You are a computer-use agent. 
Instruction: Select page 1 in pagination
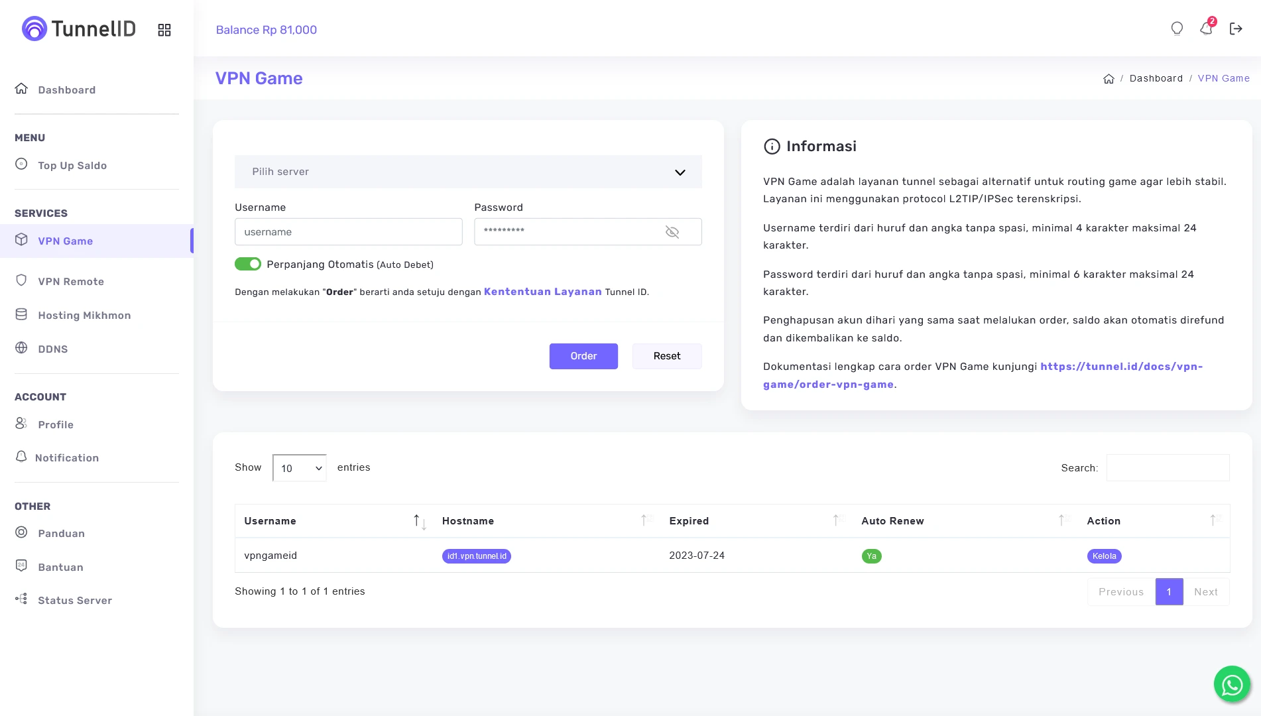pyautogui.click(x=1169, y=592)
